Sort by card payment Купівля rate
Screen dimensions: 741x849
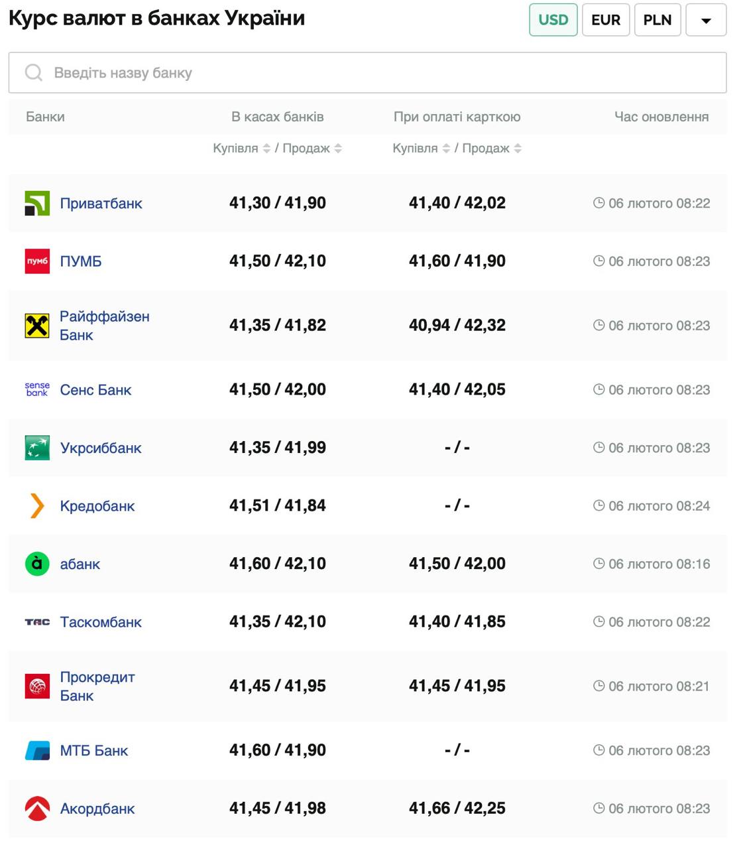446,149
